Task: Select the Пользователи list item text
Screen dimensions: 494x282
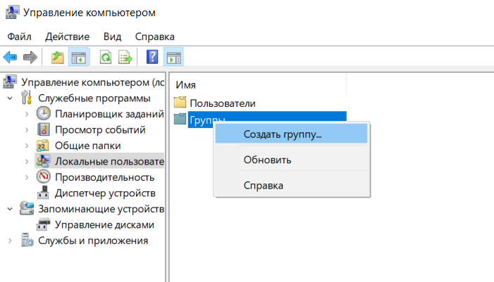Action: coord(223,103)
